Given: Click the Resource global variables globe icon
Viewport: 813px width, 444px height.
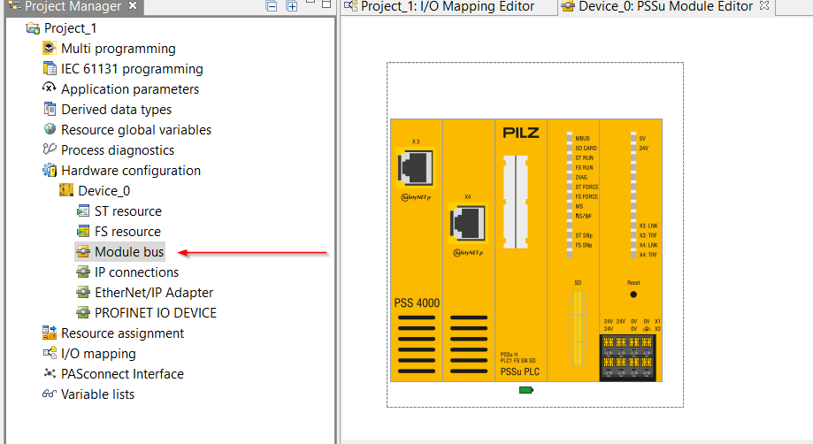Looking at the screenshot, I should [50, 129].
